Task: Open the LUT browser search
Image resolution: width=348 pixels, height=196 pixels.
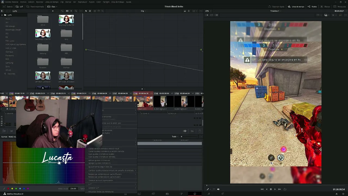Action: click(76, 11)
